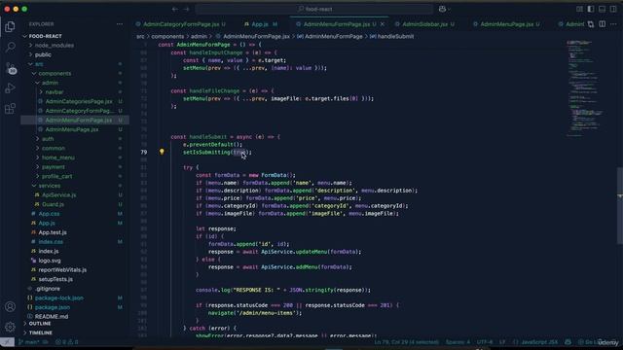Expand the common folder
This screenshot has width=623, height=350.
pos(54,148)
